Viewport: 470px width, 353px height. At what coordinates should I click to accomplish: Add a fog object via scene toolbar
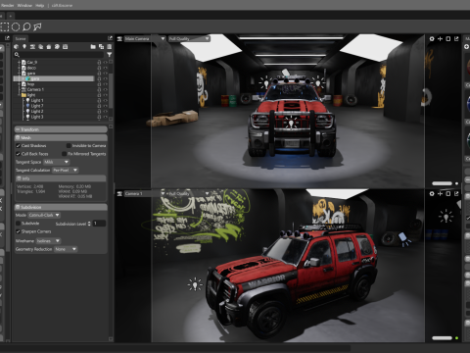41,47
